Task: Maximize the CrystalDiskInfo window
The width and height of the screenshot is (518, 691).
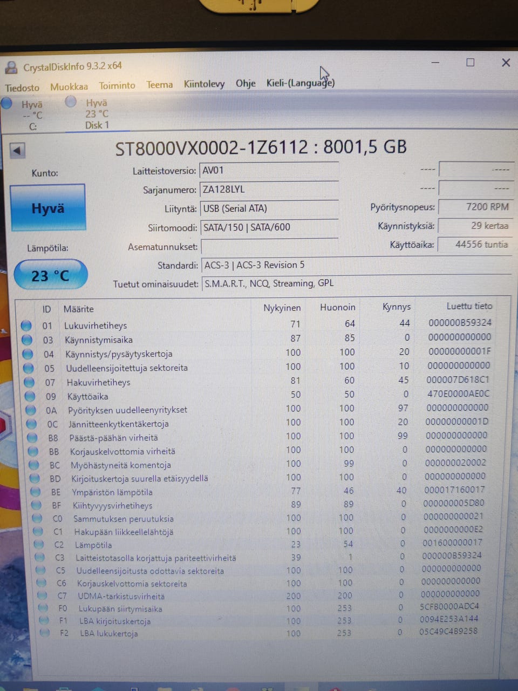Action: pyautogui.click(x=470, y=63)
